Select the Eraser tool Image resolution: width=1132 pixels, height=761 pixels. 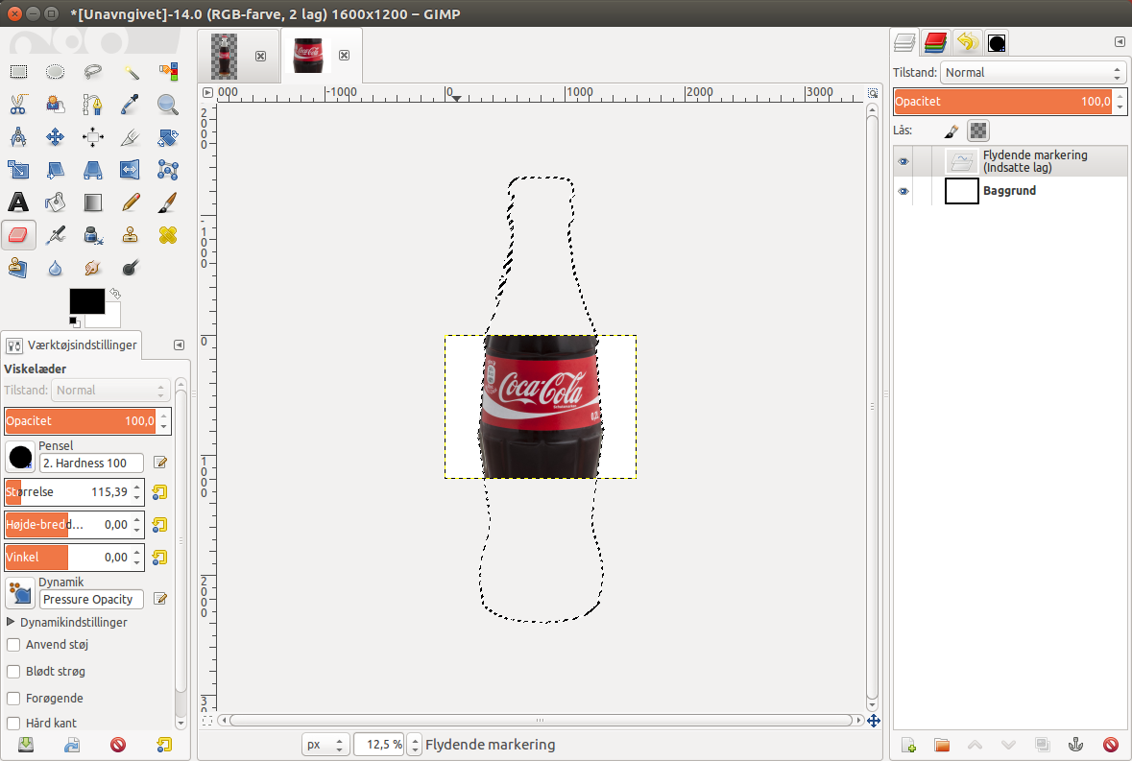pos(18,235)
